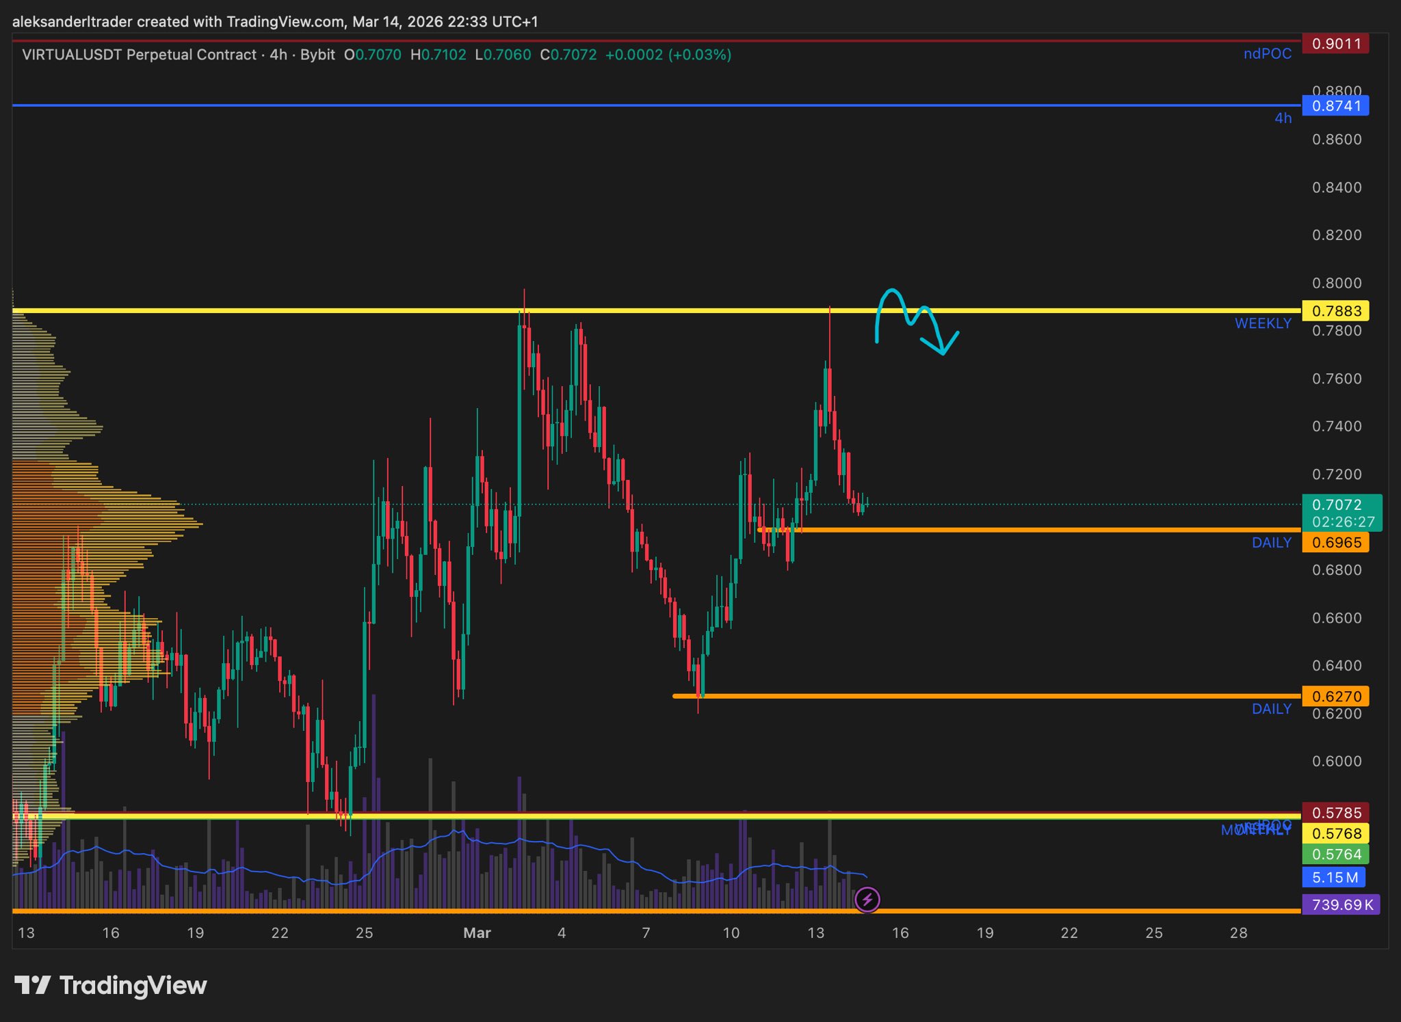This screenshot has width=1401, height=1022.
Task: Select the 0.6965 daily level label
Action: pyautogui.click(x=1335, y=543)
